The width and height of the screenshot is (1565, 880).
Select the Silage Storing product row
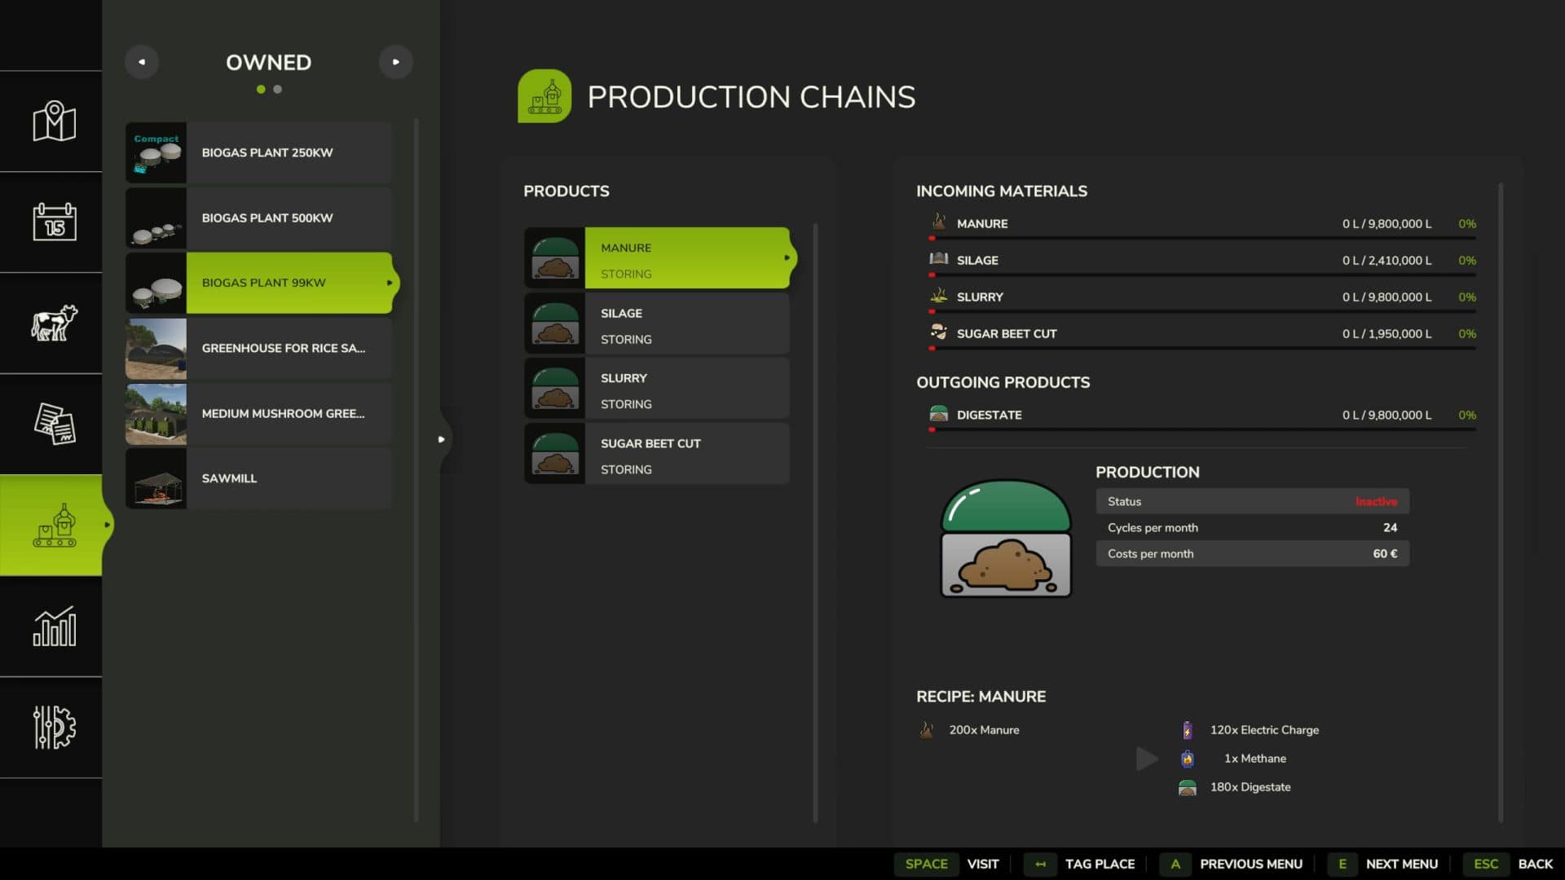[657, 323]
